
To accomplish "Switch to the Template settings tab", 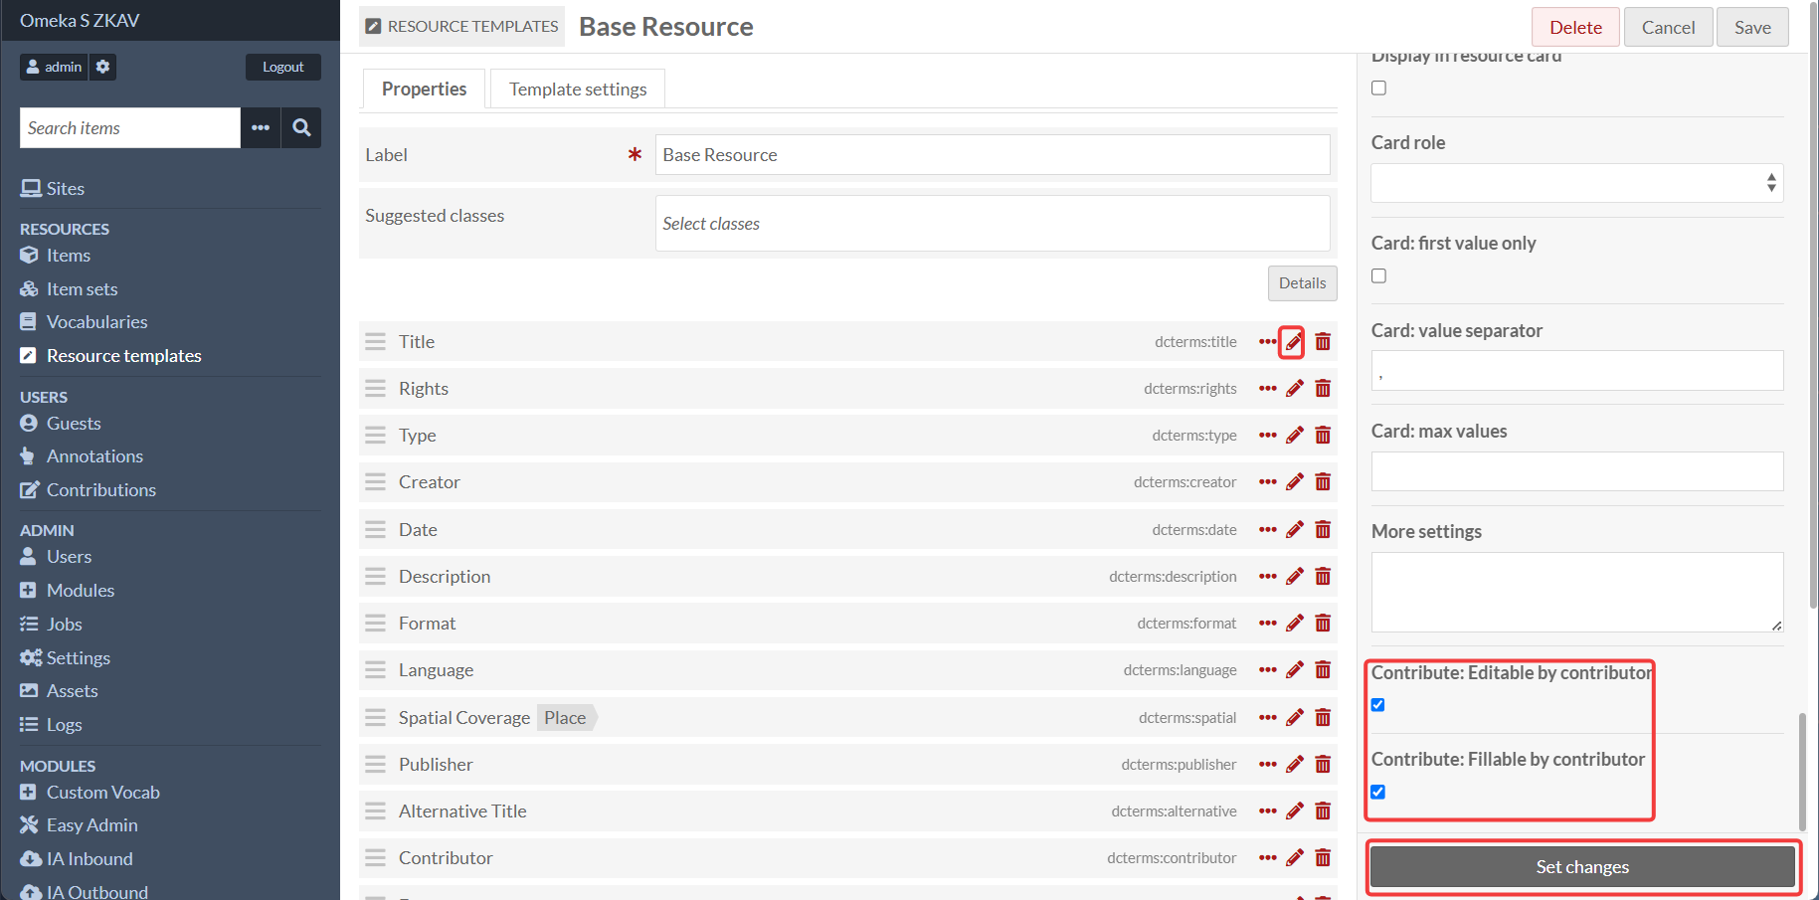I will click(578, 90).
